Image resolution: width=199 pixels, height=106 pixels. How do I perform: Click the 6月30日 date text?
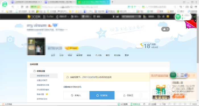(x=155, y=47)
